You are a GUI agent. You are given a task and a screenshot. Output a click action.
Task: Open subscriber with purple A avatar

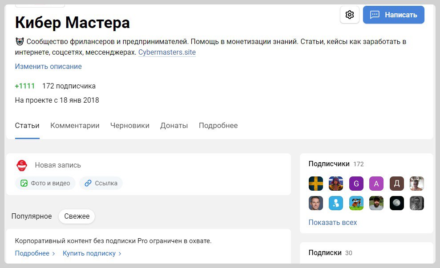pos(376,184)
